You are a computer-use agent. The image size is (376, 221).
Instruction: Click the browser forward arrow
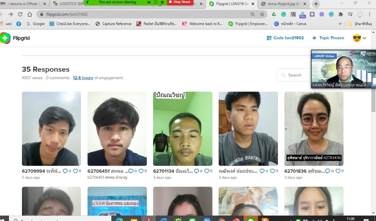tap(11, 14)
